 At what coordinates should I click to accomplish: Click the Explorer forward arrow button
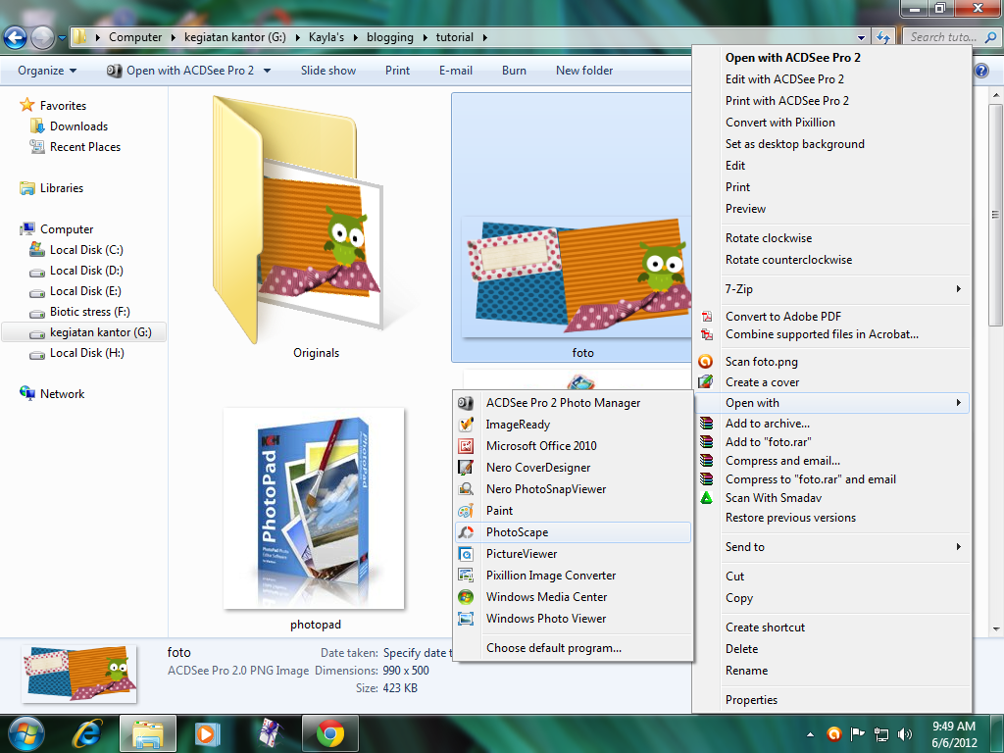(x=42, y=38)
